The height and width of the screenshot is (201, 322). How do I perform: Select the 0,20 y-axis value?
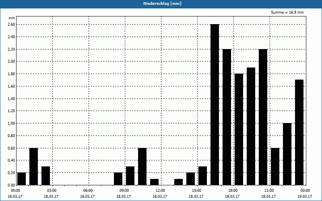pos(12,173)
